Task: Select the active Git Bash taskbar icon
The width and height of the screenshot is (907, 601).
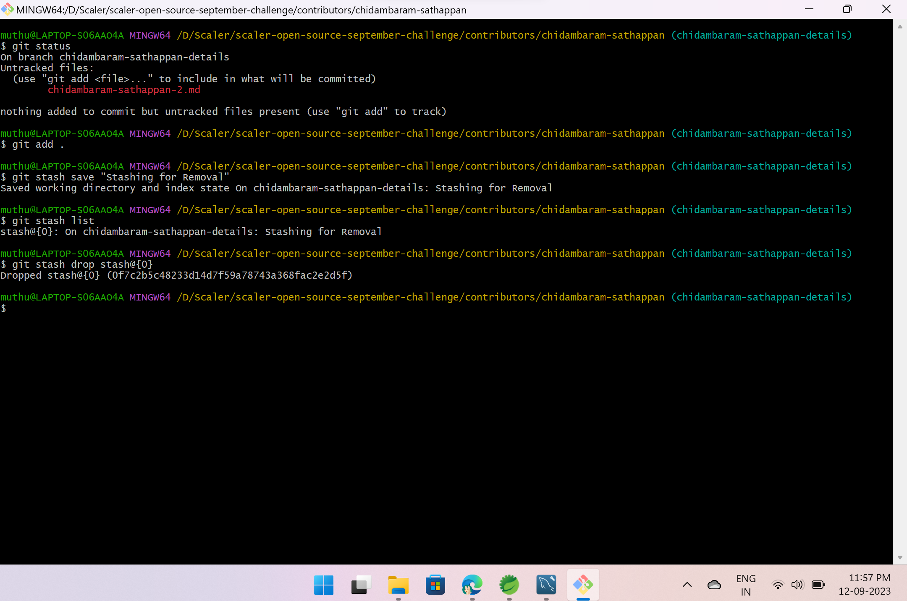Action: point(583,585)
